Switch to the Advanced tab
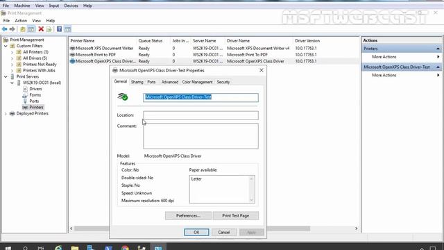444x250 pixels. tap(170, 82)
